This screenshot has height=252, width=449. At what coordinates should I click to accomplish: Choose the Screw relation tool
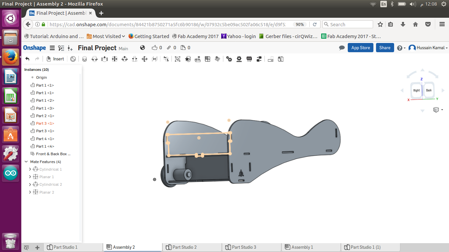[x=249, y=59]
